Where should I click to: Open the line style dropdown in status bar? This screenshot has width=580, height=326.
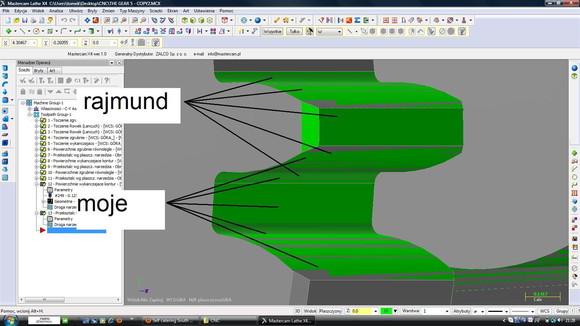click(x=506, y=311)
